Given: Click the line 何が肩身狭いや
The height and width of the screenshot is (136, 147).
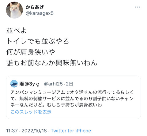Looking at the screenshot, I should tap(31, 52).
